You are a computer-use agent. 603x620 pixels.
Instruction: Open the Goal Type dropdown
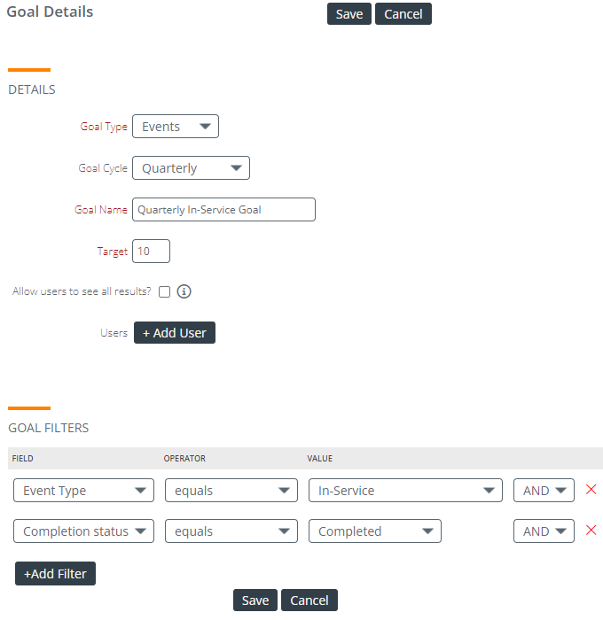(176, 127)
